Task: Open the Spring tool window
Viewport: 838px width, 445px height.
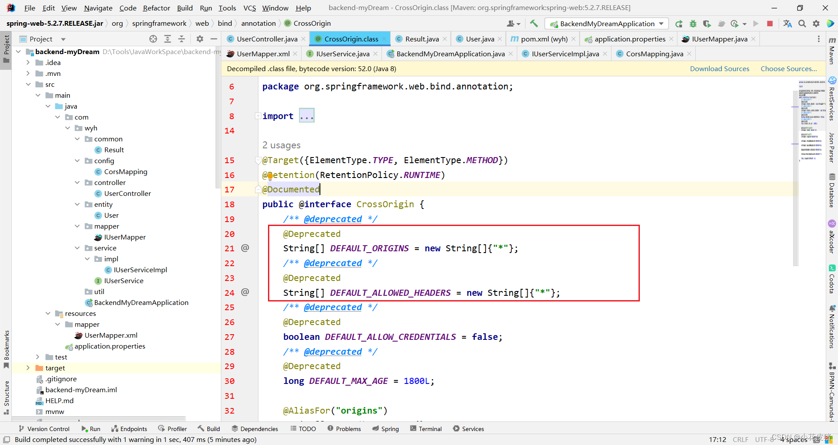Action: coord(386,429)
